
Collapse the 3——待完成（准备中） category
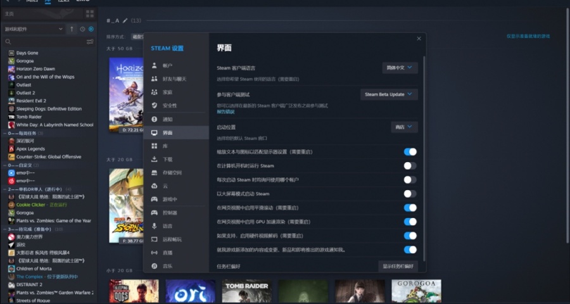[4, 229]
